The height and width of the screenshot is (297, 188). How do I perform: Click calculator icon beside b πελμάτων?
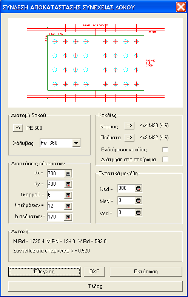[x=68, y=217]
